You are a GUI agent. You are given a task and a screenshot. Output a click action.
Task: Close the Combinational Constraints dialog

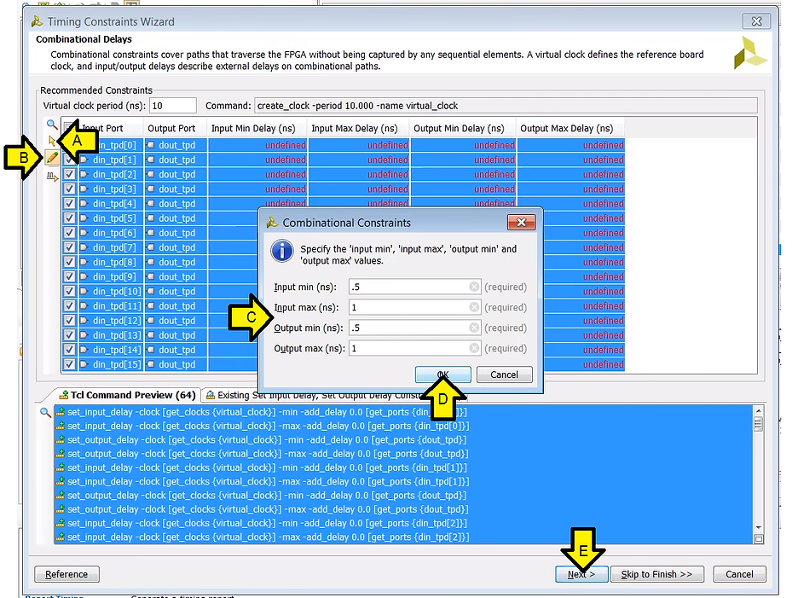point(521,223)
